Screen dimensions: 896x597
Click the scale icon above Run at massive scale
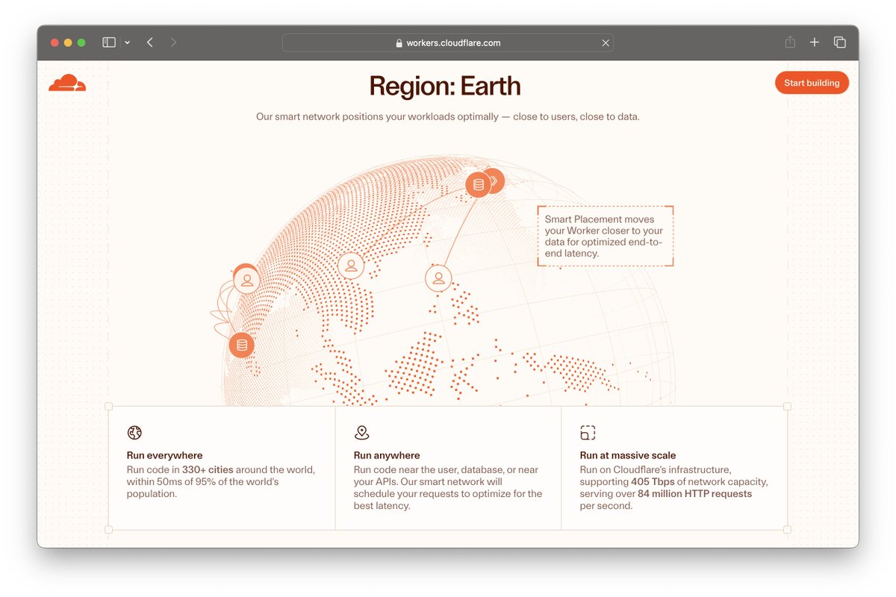tap(588, 433)
